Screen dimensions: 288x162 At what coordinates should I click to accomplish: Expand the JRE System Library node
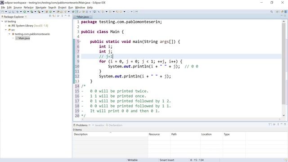click(6, 26)
